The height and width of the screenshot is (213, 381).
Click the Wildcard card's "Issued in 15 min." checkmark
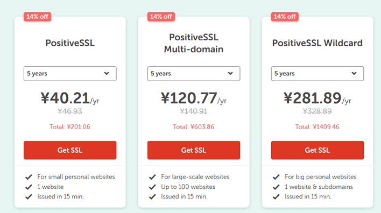point(276,197)
